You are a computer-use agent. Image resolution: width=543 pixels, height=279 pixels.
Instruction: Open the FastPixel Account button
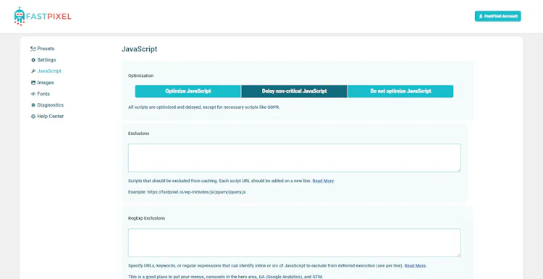pyautogui.click(x=497, y=16)
